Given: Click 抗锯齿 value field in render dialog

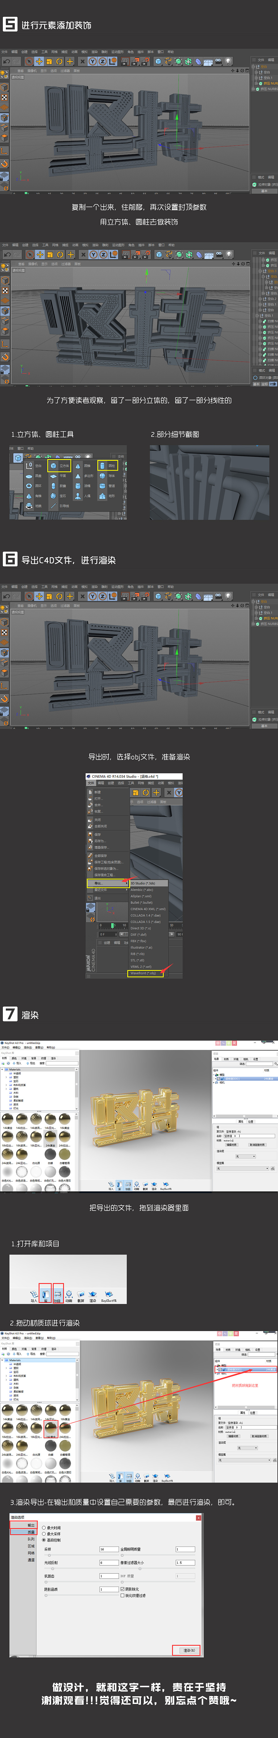Looking at the screenshot, I should click(109, 1576).
